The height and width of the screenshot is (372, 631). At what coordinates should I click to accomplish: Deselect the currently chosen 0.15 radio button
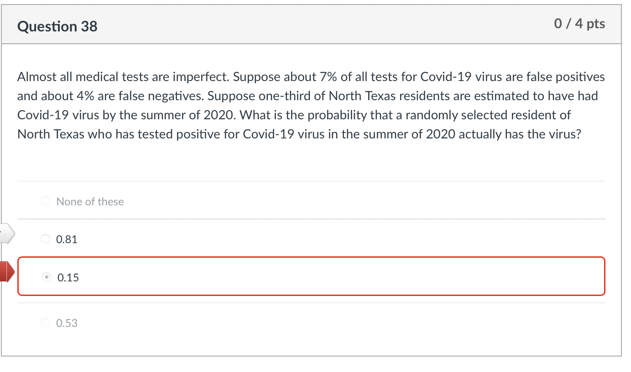46,276
